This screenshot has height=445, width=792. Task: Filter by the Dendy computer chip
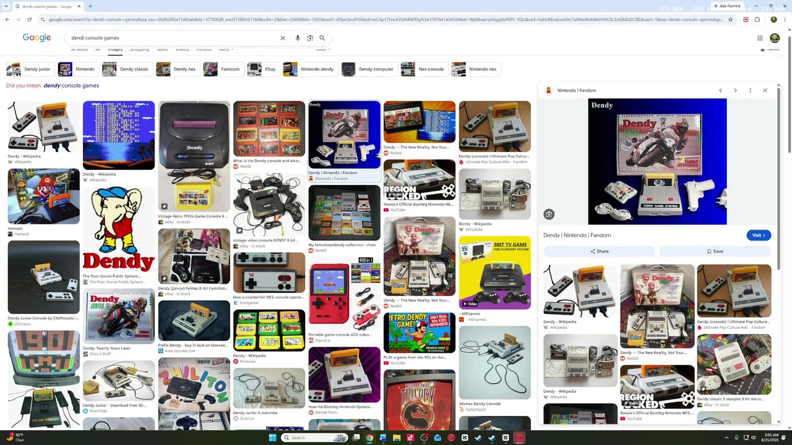(x=369, y=69)
